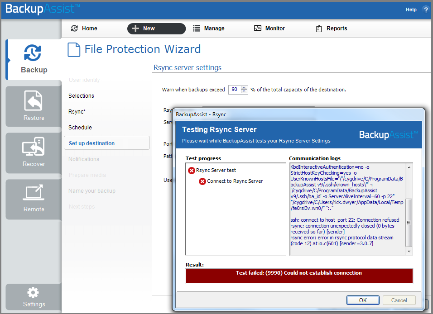Open the Monitor tab
The image size is (433, 314).
pos(269,28)
